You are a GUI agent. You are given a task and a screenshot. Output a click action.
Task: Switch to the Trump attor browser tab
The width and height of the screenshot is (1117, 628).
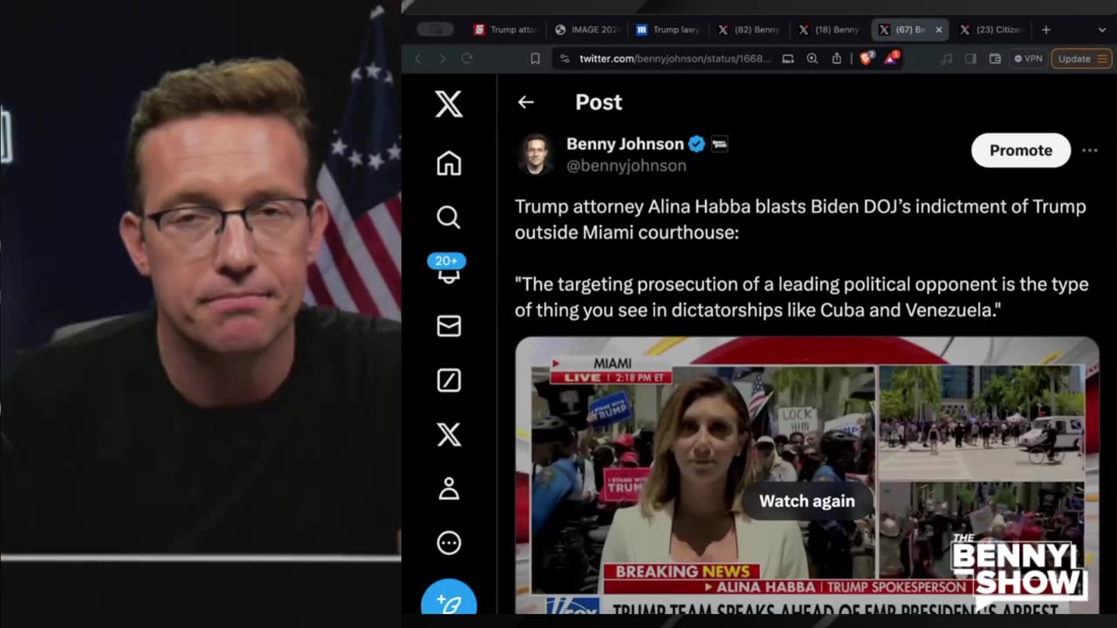coord(506,30)
